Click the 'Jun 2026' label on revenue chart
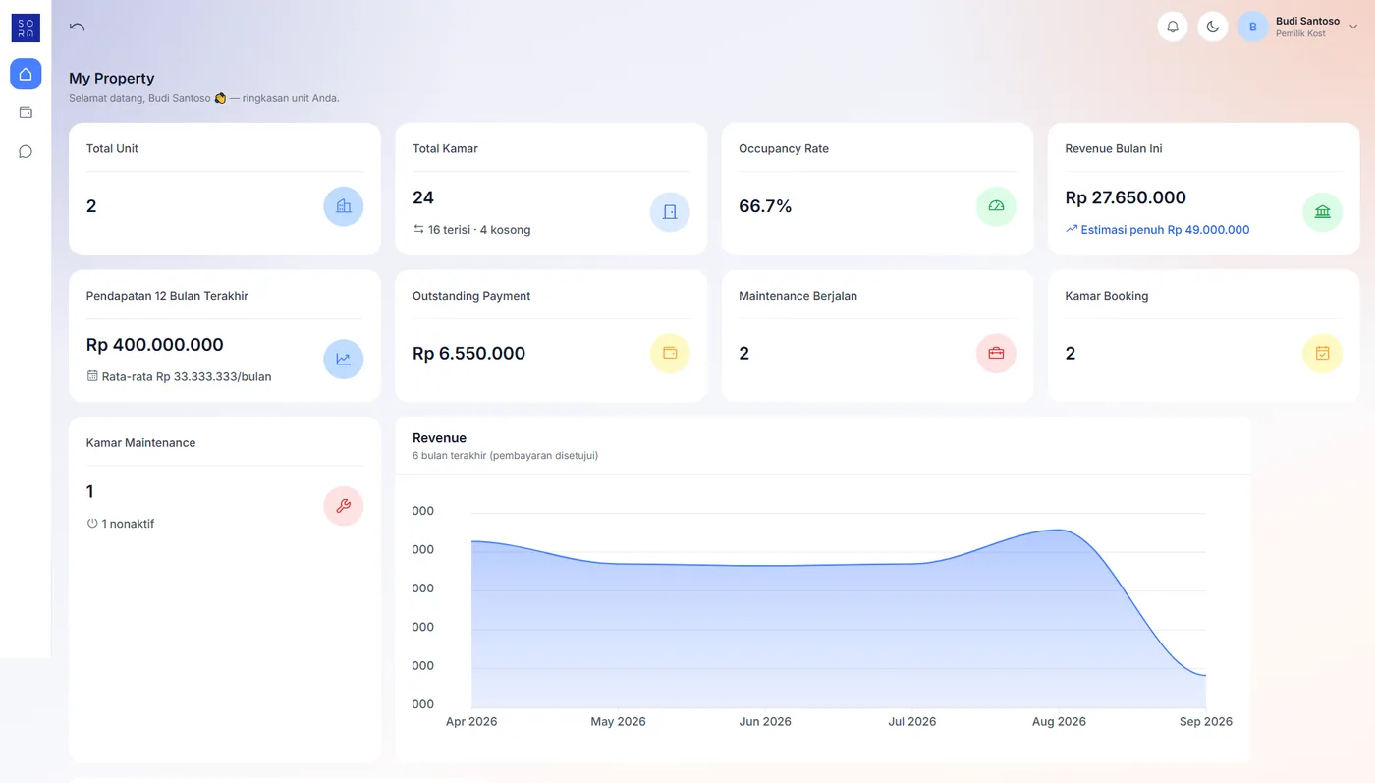The image size is (1375, 783). pos(765,721)
